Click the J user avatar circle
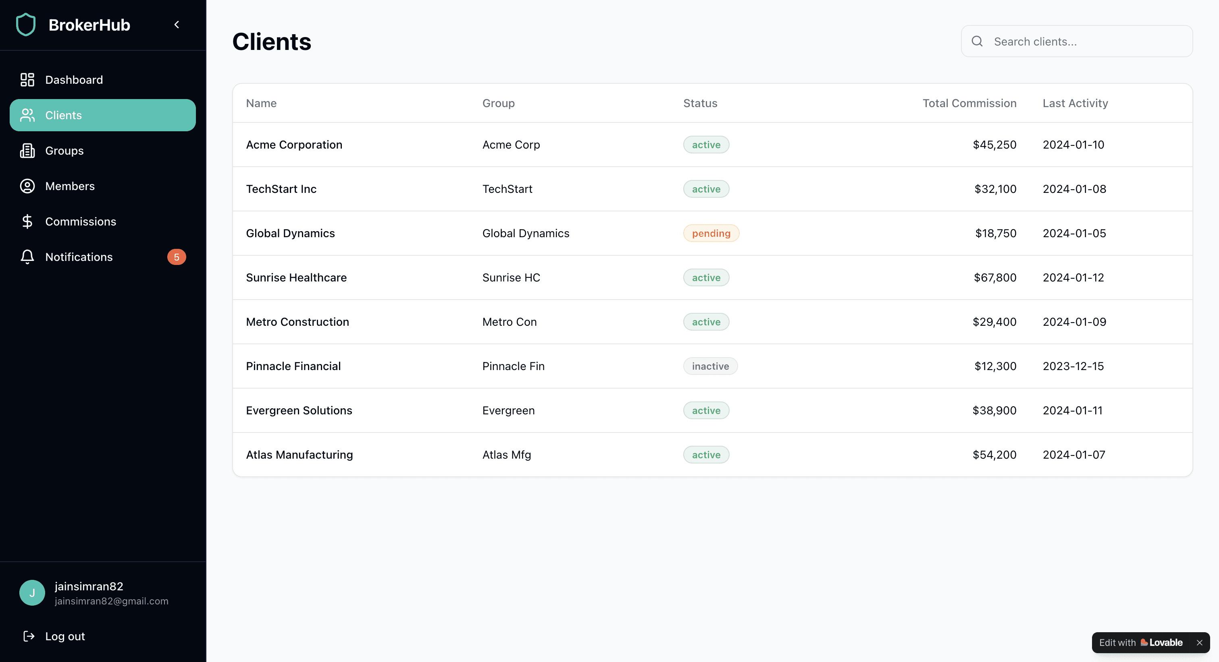1219x662 pixels. pos(32,592)
